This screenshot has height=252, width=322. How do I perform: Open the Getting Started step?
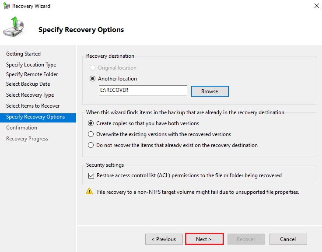pos(23,54)
